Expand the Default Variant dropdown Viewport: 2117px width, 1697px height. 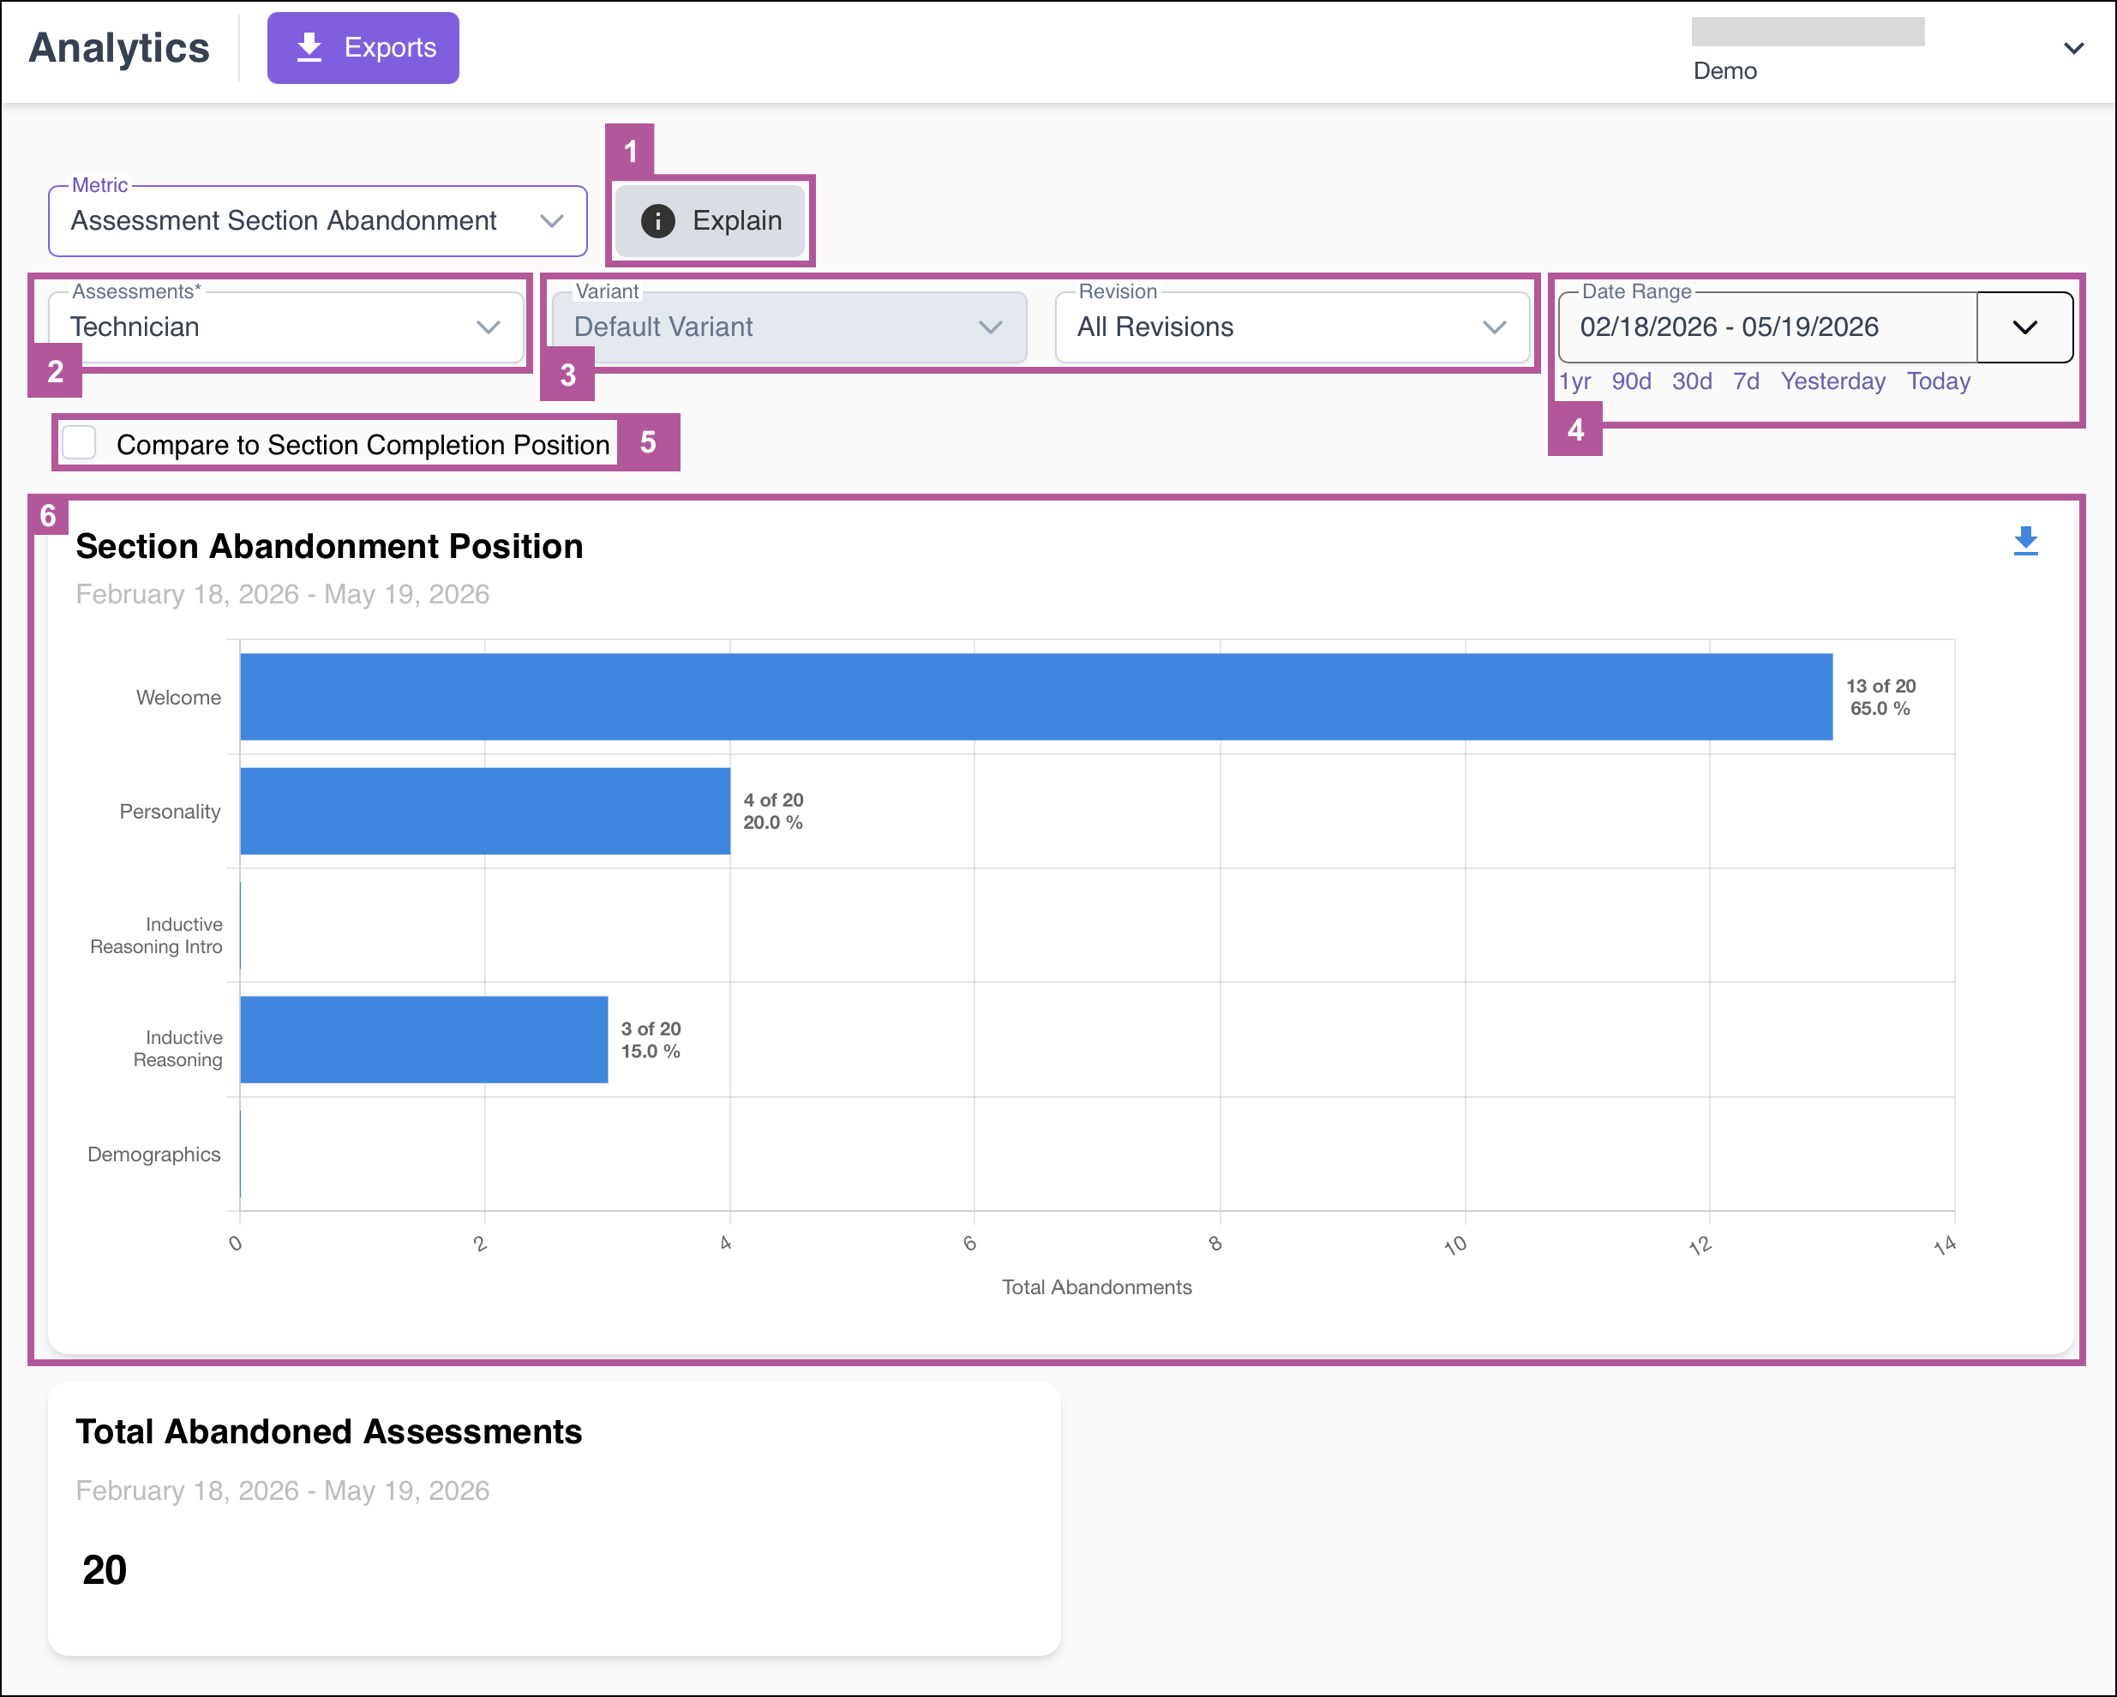(789, 327)
